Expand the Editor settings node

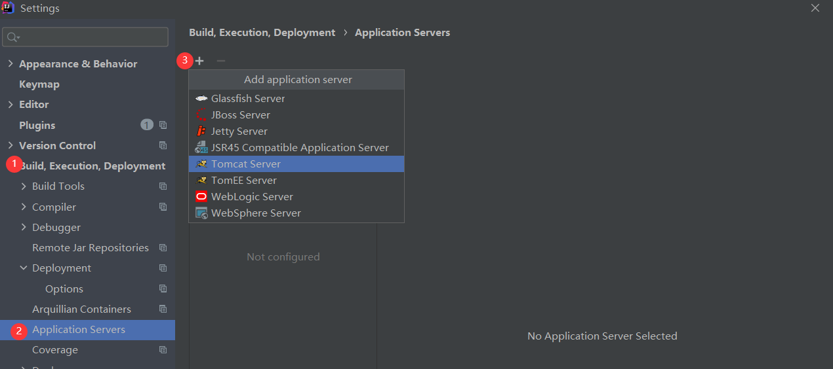(x=10, y=105)
